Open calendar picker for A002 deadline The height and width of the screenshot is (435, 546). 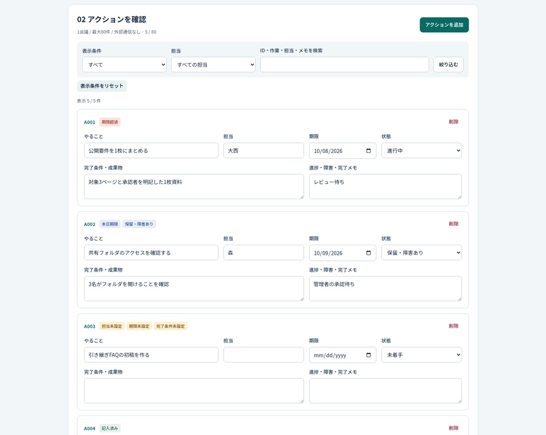[x=368, y=253]
